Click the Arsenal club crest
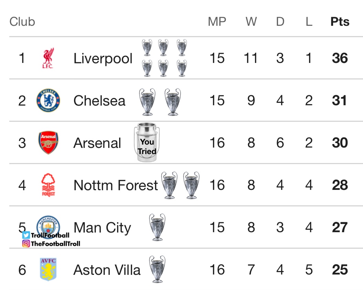363x290 pixels. pyautogui.click(x=48, y=143)
